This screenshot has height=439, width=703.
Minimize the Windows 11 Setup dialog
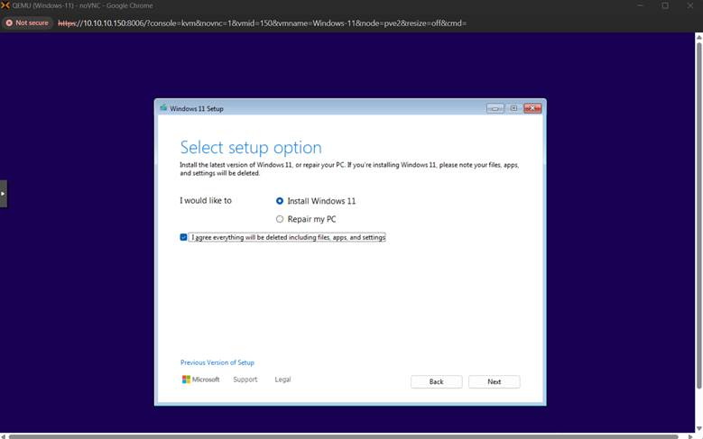(495, 108)
